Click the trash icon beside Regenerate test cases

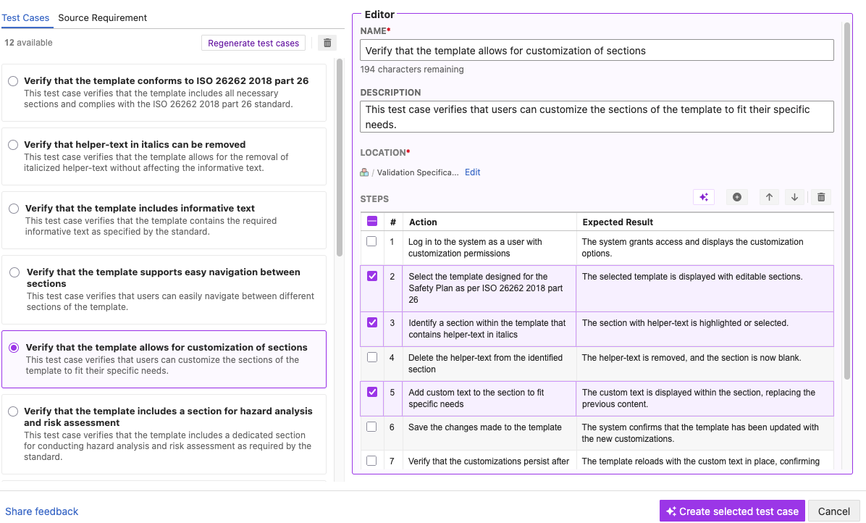(x=327, y=43)
